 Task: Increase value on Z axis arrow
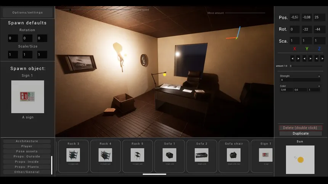pos(322,59)
